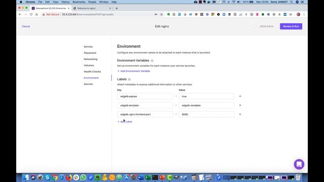Screen dimensions: 324x182
Task: Open the Window menu
Action: pyautogui.click(x=103, y=2)
